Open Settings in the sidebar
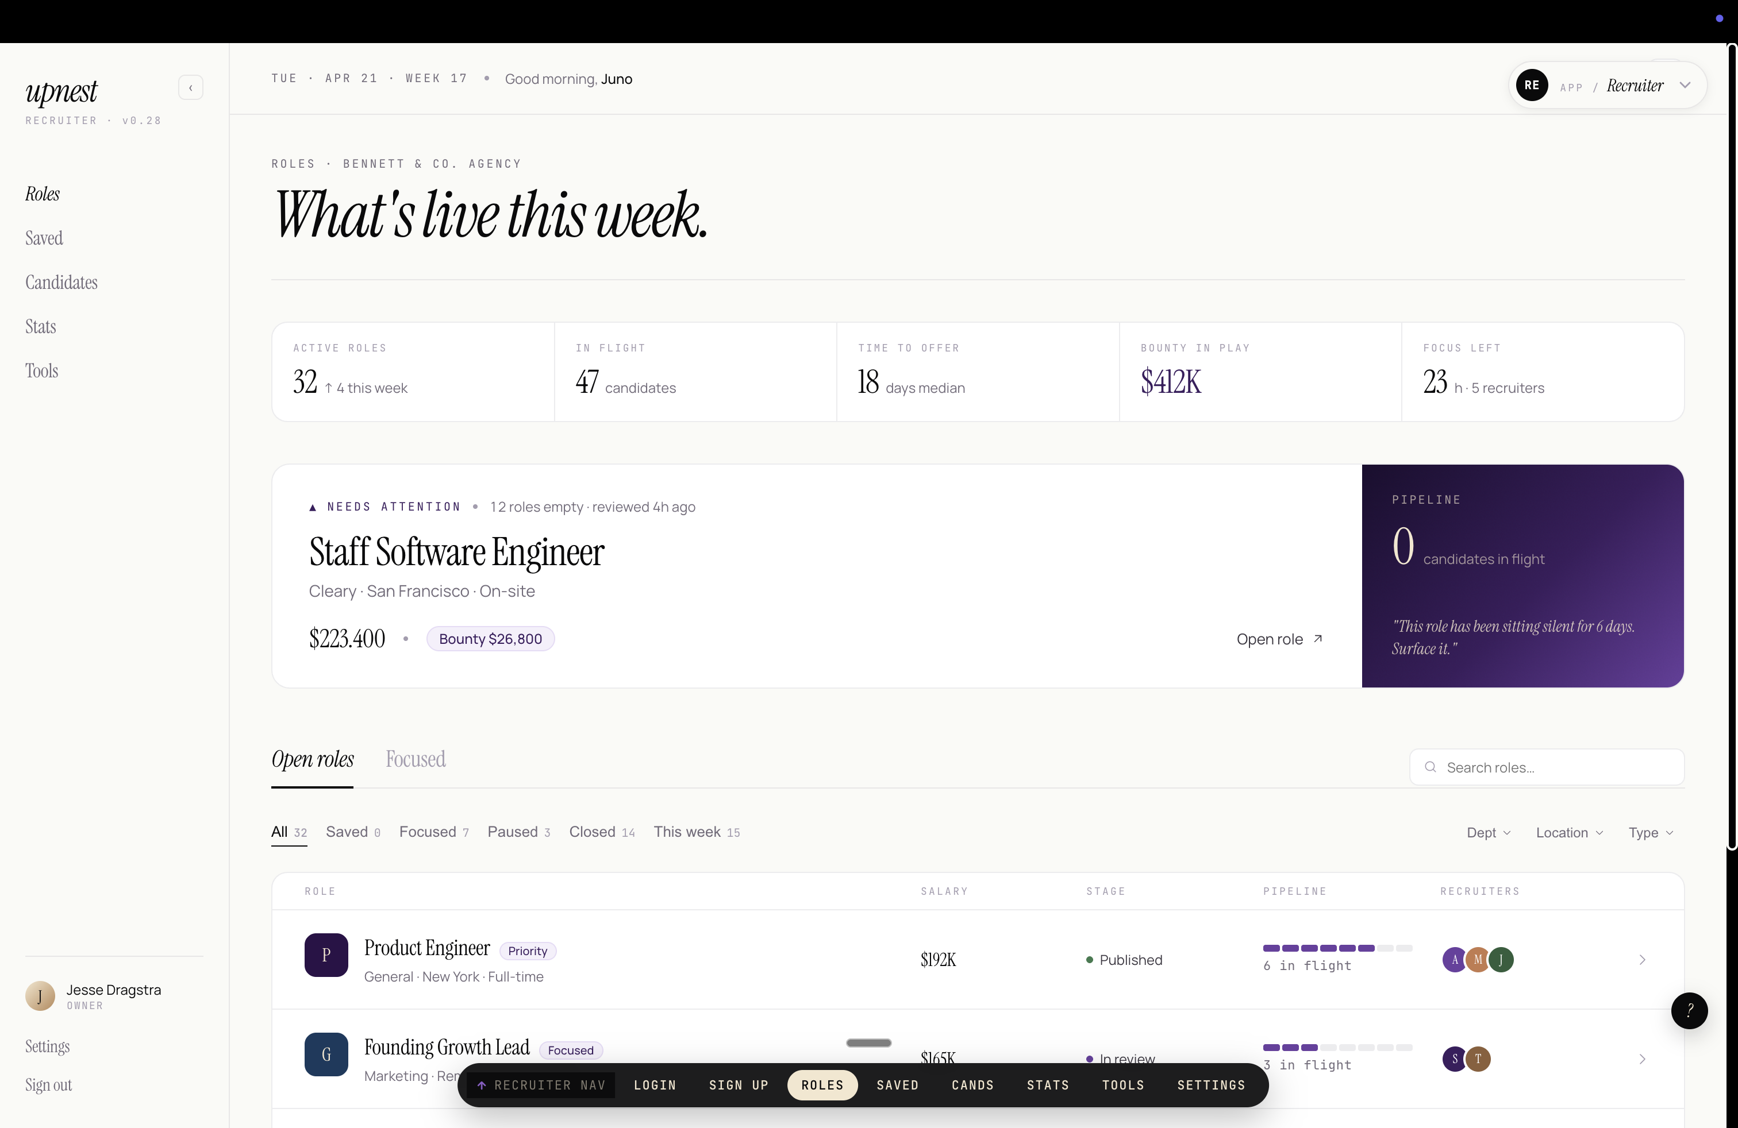This screenshot has width=1738, height=1128. coord(48,1046)
